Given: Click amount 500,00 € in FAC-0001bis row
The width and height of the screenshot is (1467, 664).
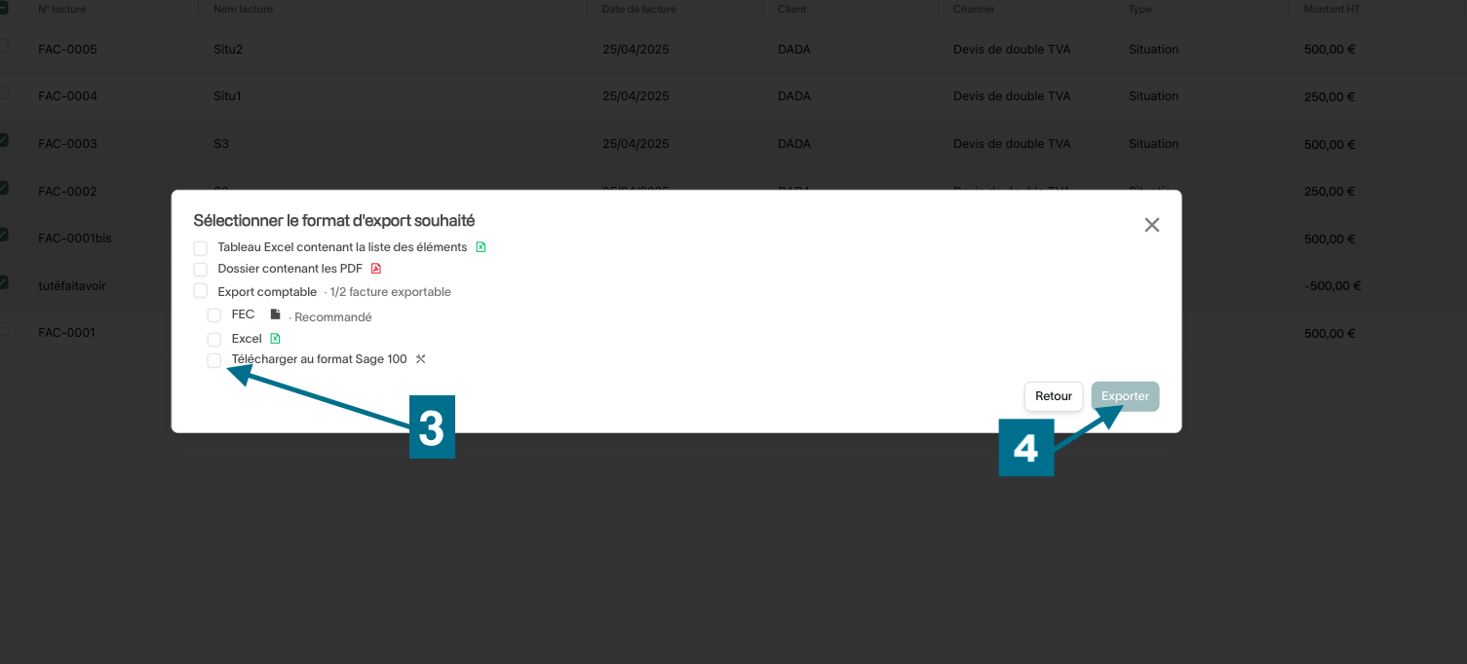Looking at the screenshot, I should (x=1330, y=239).
